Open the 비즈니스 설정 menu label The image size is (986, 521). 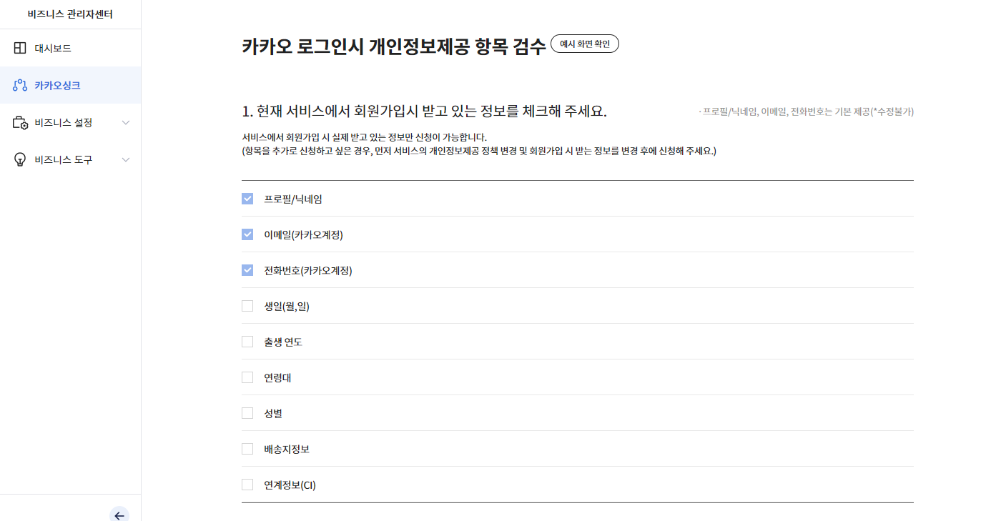tap(64, 122)
